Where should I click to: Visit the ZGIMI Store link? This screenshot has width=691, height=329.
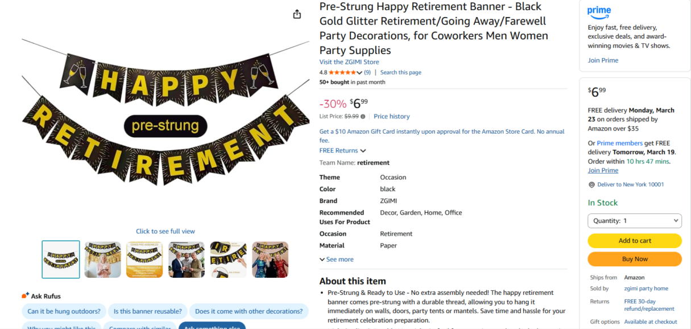tap(349, 62)
